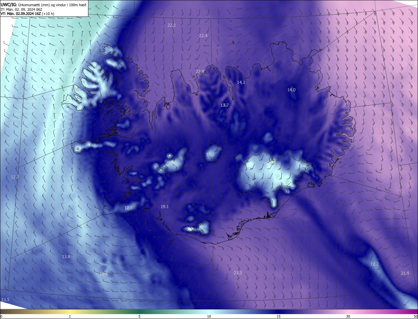Click the 13.6 value label
Viewport: 418px width, 319px height.
66,257
